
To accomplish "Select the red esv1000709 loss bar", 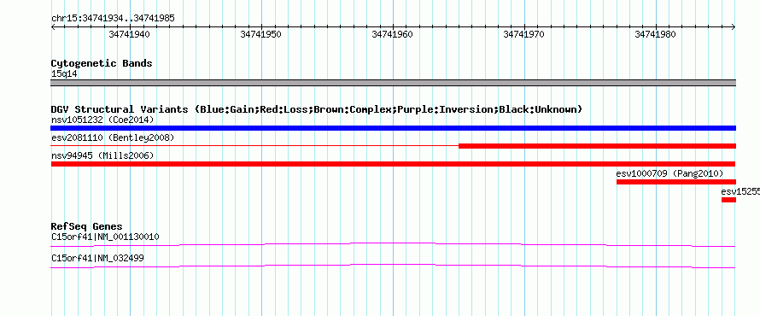I will [x=676, y=182].
